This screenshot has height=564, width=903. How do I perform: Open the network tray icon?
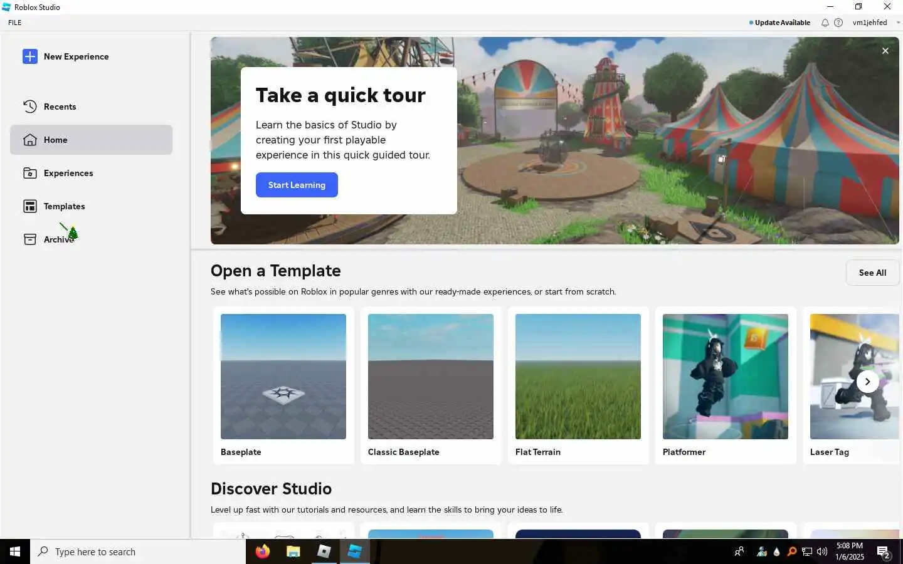coord(807,551)
